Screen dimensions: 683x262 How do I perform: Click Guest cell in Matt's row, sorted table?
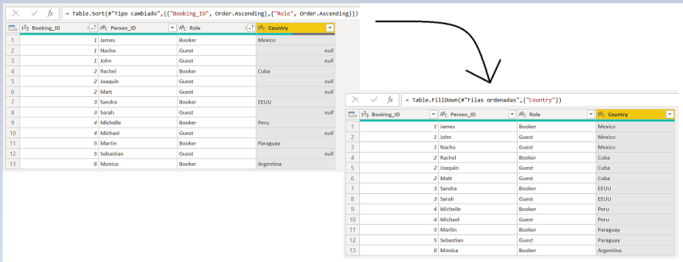[x=217, y=92]
